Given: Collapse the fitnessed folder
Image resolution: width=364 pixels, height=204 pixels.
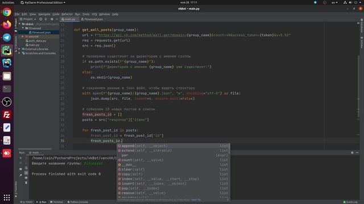Looking at the screenshot, I should (x=23, y=28).
